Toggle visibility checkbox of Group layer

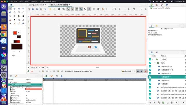150,59
